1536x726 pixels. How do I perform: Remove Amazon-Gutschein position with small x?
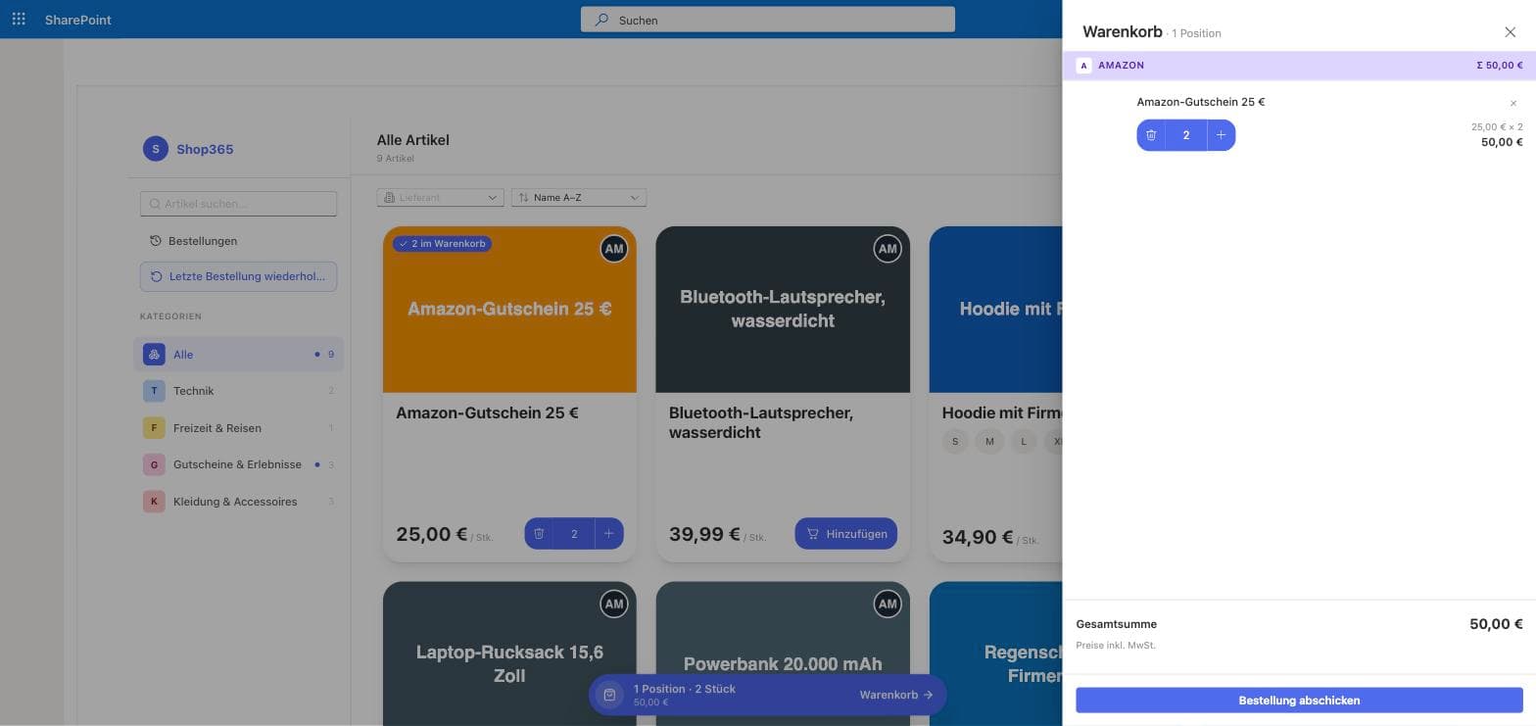pyautogui.click(x=1513, y=103)
